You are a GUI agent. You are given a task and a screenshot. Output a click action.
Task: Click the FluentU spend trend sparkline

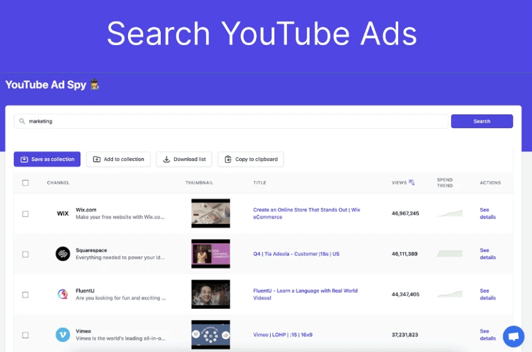pos(450,294)
